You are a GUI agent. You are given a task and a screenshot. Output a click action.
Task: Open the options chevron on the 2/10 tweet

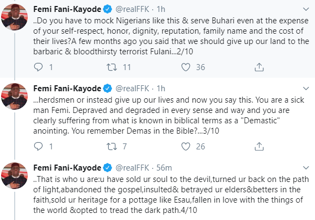pyautogui.click(x=306, y=9)
